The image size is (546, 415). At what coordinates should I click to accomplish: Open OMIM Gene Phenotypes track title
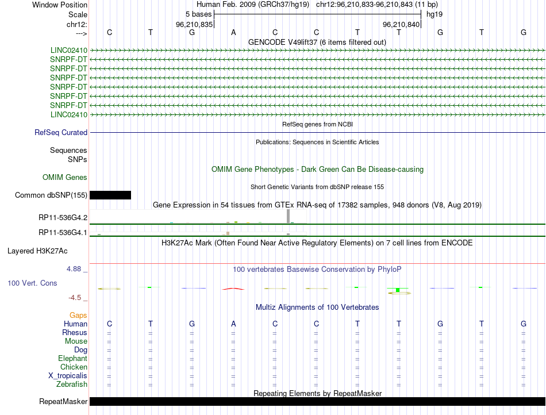pos(317,169)
